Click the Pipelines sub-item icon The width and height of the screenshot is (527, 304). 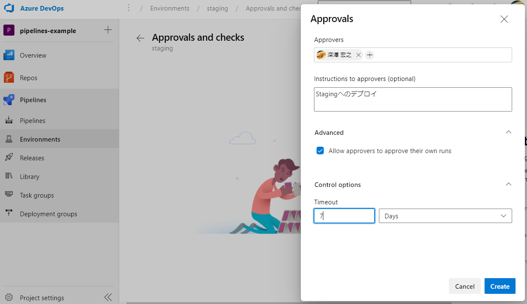(x=9, y=120)
